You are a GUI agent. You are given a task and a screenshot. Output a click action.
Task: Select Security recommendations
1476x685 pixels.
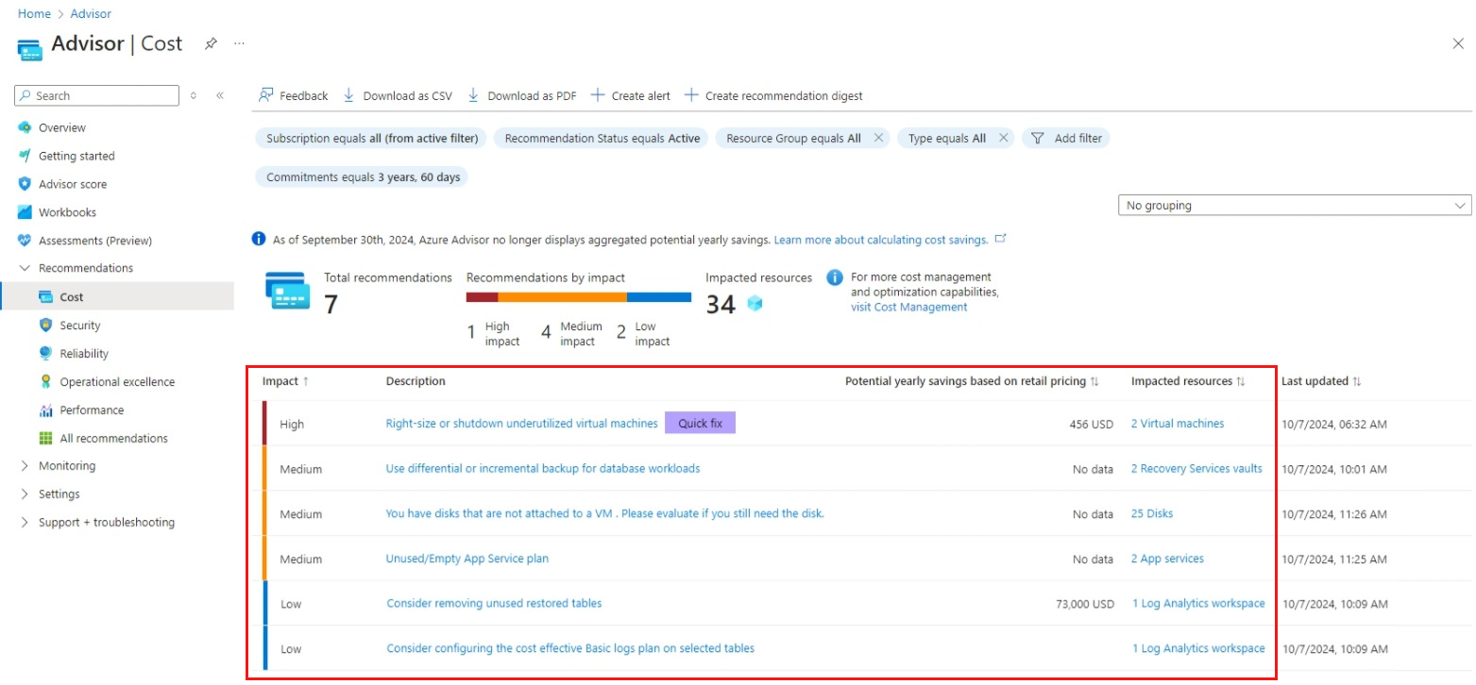click(79, 325)
